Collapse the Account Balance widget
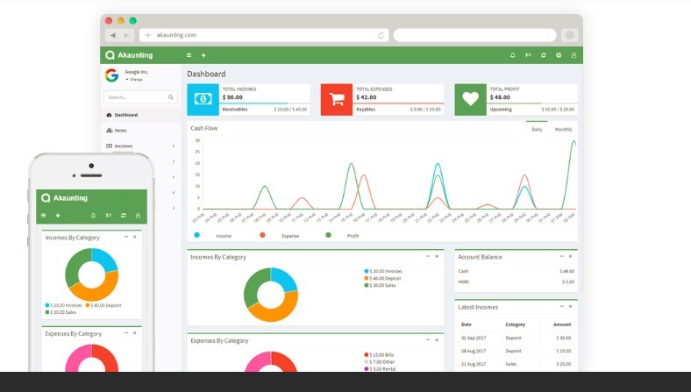This screenshot has width=691, height=392. click(564, 256)
